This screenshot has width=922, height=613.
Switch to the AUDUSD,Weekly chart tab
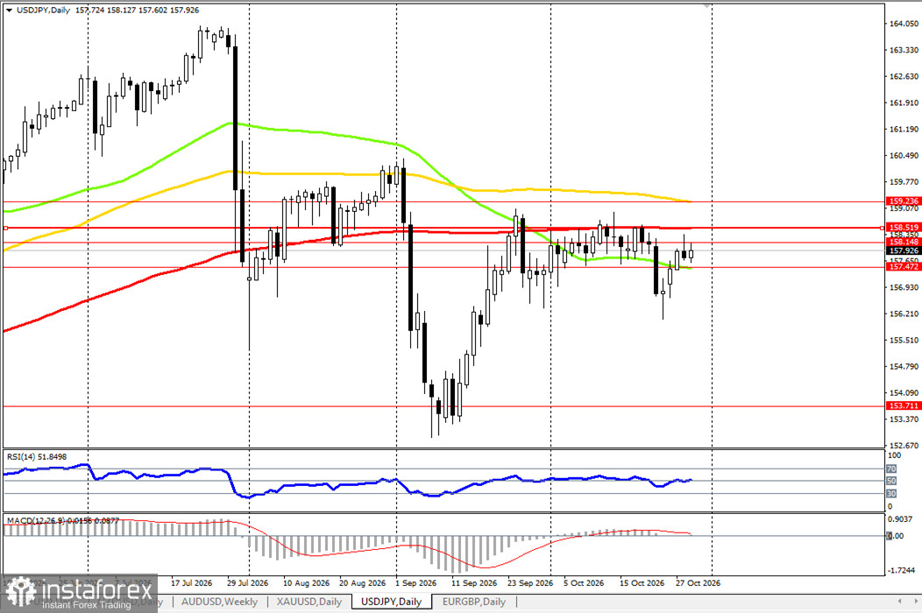point(219,602)
